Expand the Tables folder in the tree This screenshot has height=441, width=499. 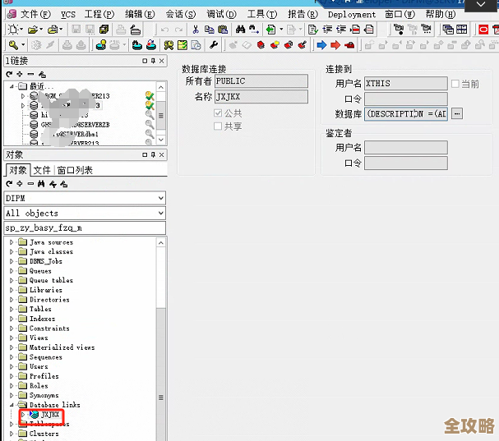(x=12, y=309)
